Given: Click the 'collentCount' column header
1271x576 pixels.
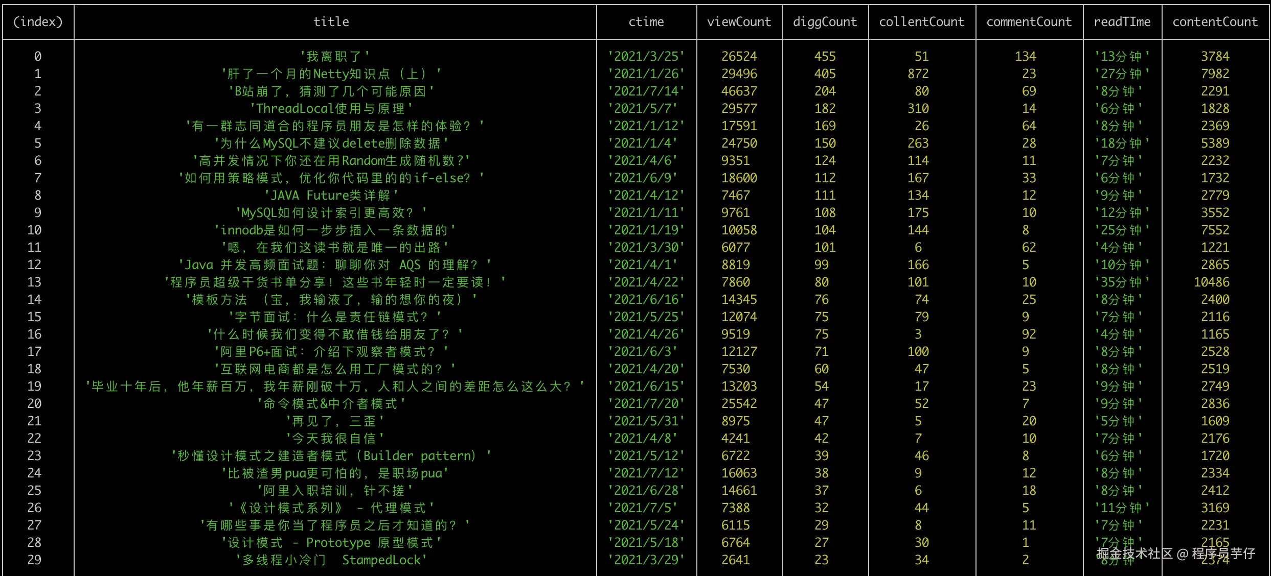Looking at the screenshot, I should pos(921,22).
